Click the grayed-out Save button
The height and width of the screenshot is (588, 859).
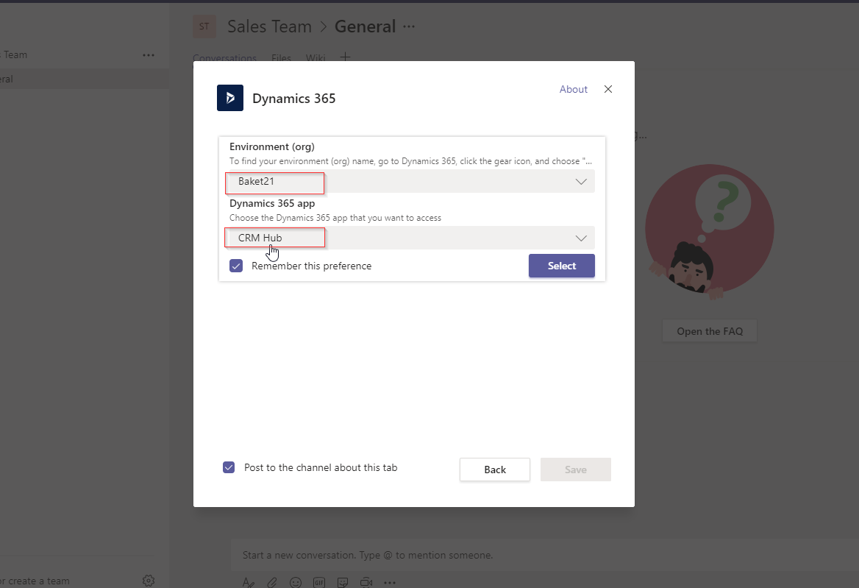(576, 470)
